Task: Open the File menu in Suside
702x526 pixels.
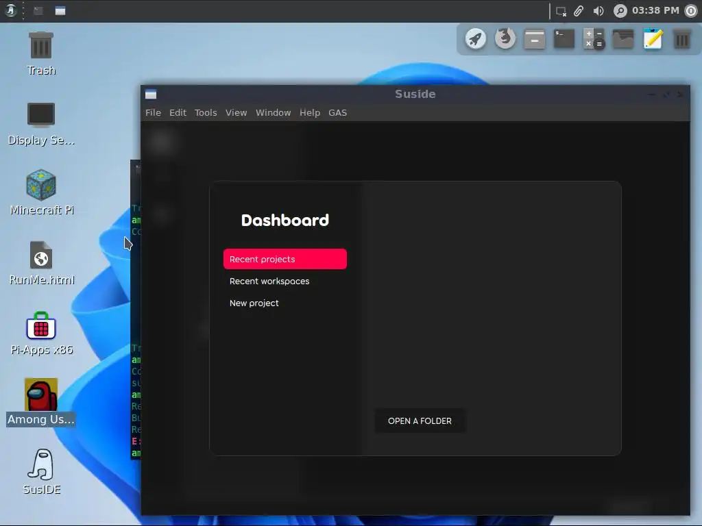Action: point(153,113)
